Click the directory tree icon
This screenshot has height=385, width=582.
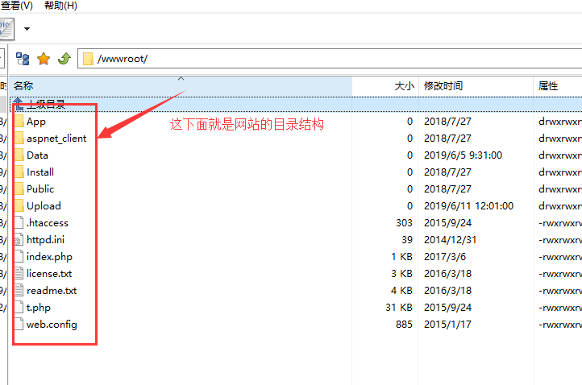click(23, 59)
